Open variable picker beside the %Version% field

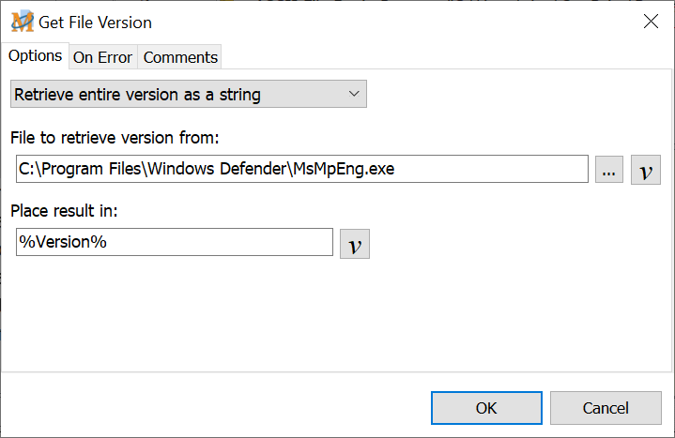tap(355, 244)
